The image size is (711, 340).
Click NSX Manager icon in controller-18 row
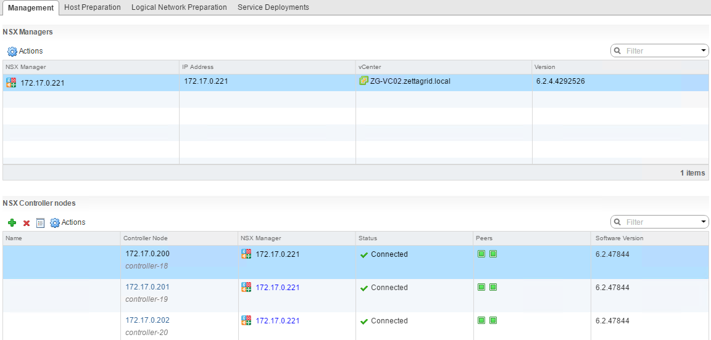246,254
